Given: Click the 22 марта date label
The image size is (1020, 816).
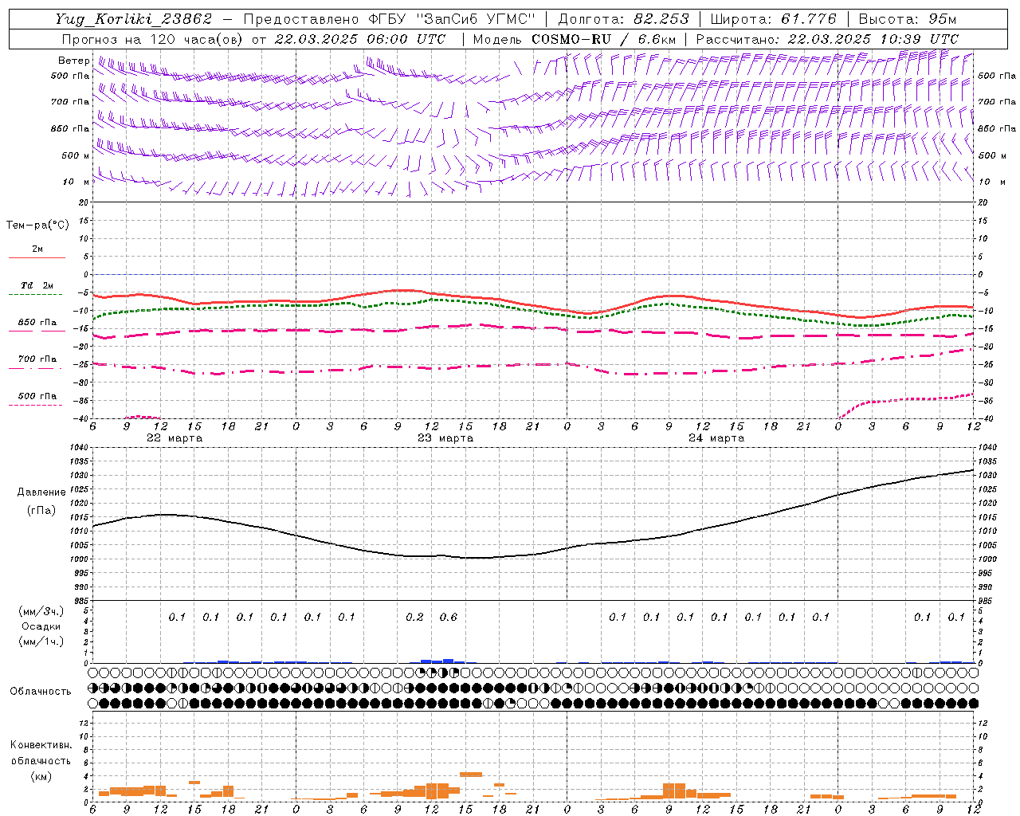Looking at the screenshot, I should point(175,438).
